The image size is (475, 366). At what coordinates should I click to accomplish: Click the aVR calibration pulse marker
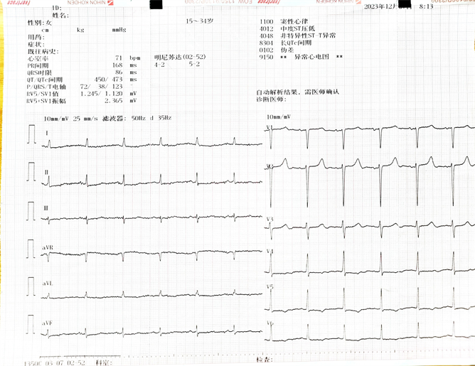pos(31,249)
